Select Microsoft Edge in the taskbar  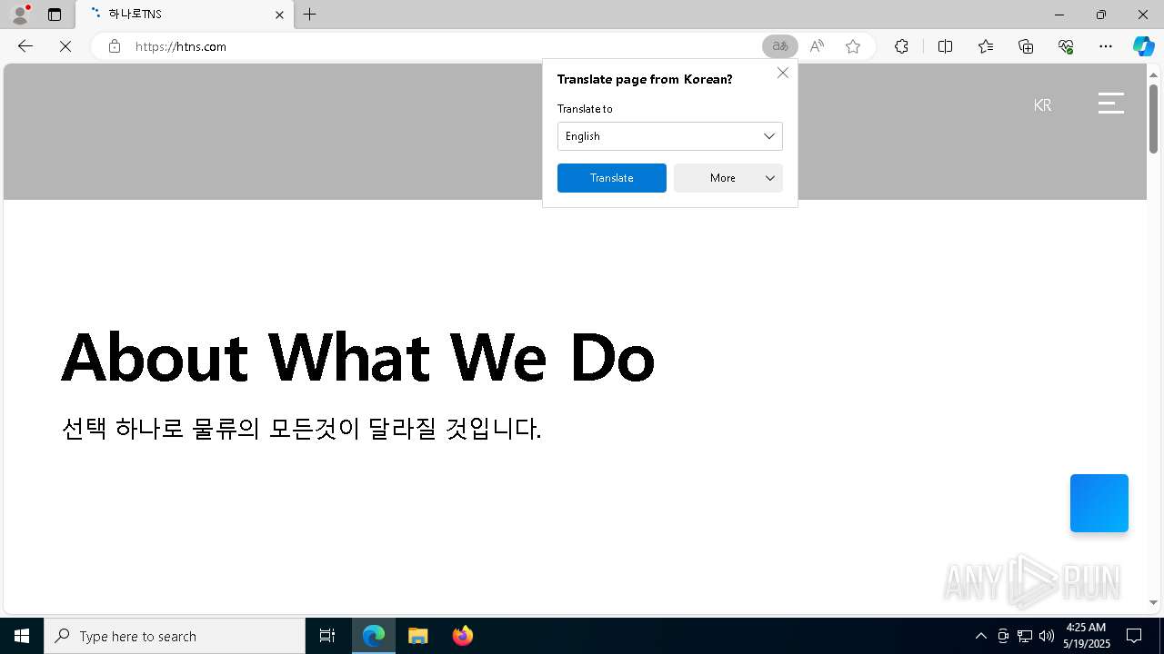click(x=374, y=636)
